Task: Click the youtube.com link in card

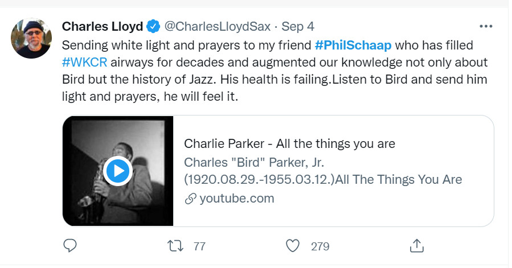Action: point(237,199)
